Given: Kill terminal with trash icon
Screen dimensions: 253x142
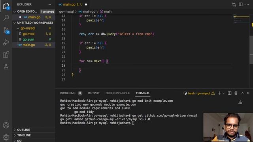Looking at the screenshot, I should click(236, 93).
